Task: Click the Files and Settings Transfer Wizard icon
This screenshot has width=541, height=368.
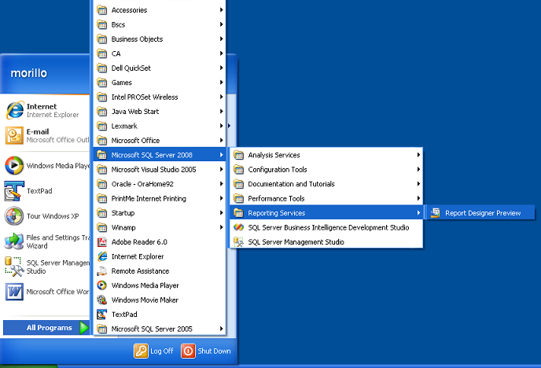Action: 14,241
